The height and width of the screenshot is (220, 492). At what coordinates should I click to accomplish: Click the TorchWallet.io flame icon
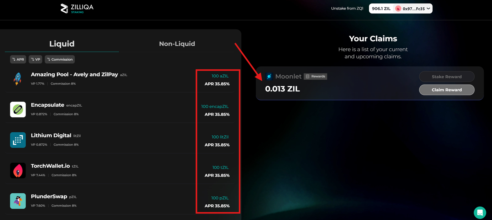[x=18, y=170]
